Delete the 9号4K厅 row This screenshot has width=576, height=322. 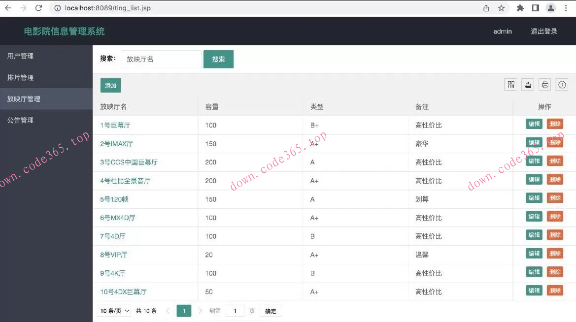point(555,272)
